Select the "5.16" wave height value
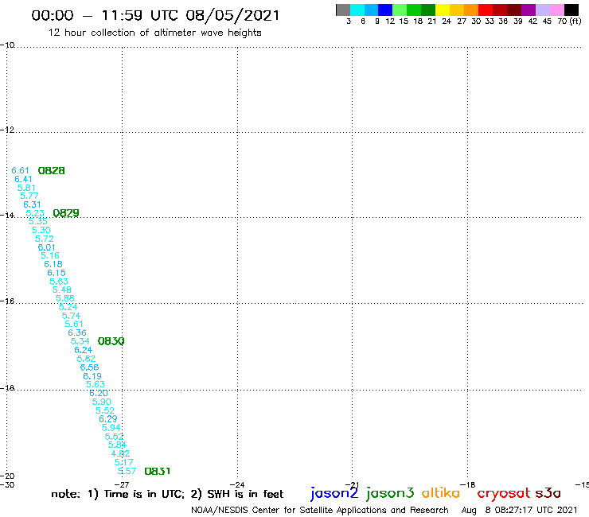Image resolution: width=589 pixels, height=517 pixels. point(50,255)
